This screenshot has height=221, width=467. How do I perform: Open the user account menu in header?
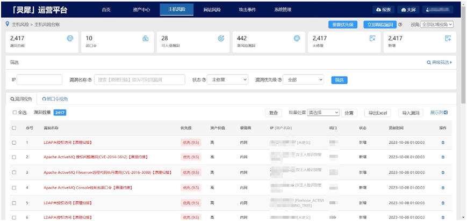pos(438,10)
